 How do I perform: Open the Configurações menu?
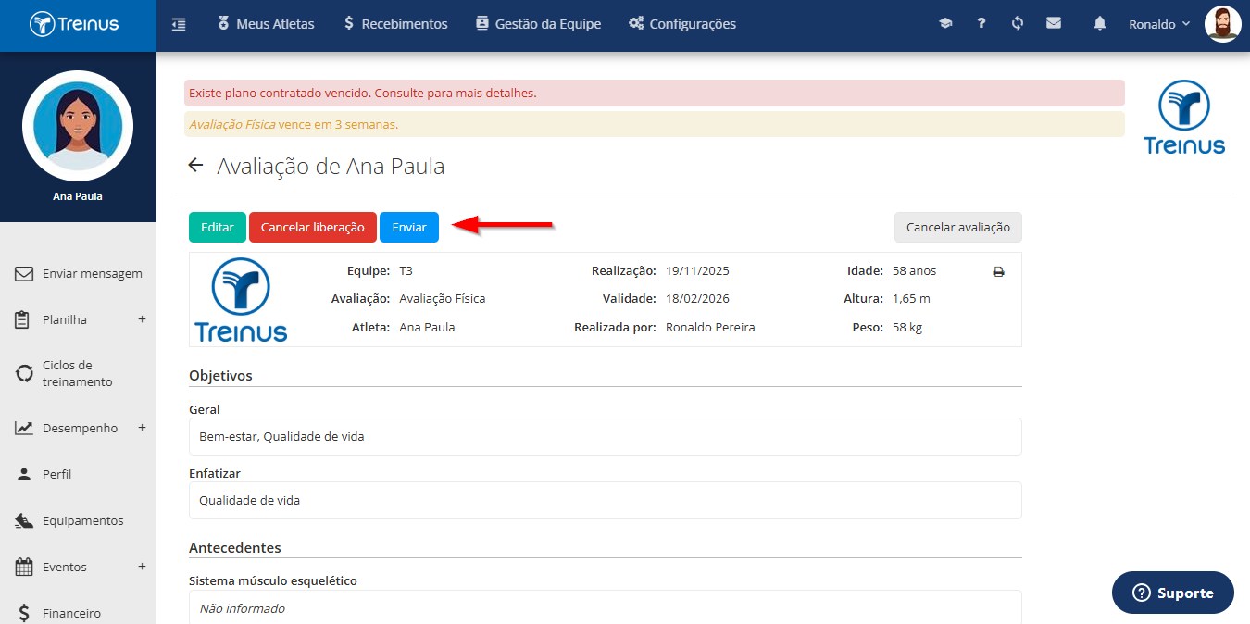(x=682, y=24)
